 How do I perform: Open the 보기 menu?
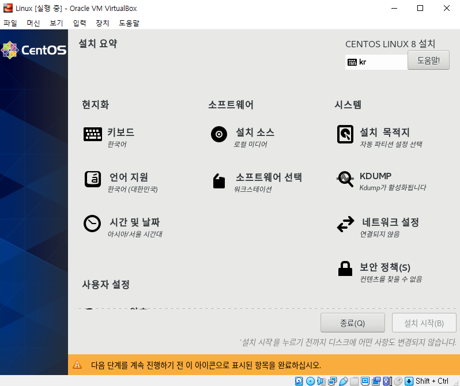(56, 23)
